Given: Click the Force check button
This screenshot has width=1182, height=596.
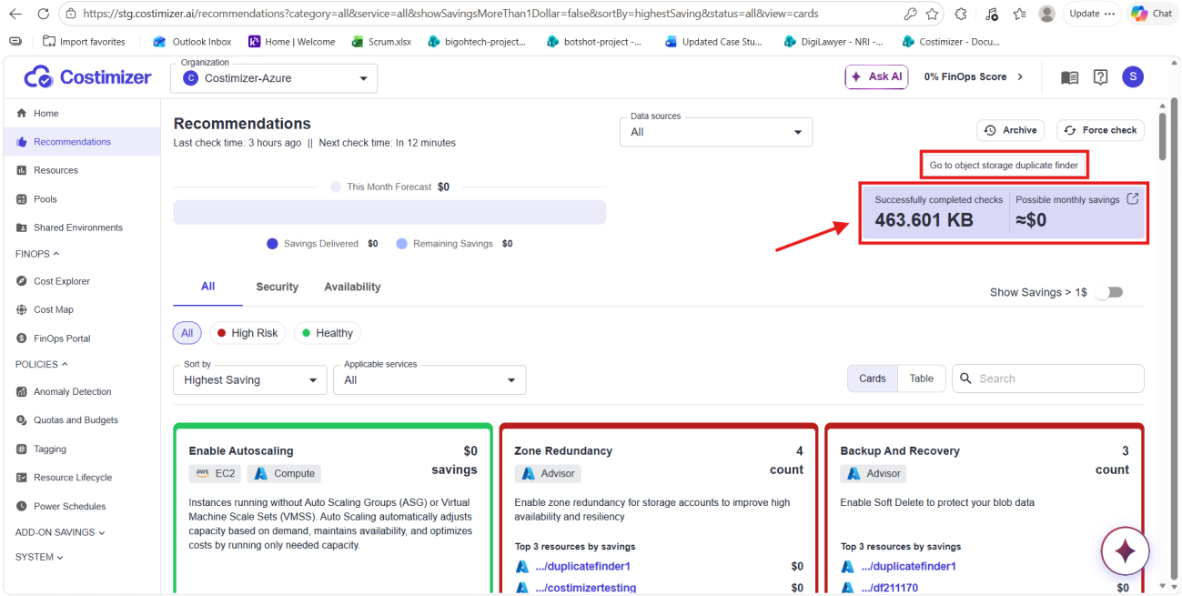Looking at the screenshot, I should click(1100, 130).
